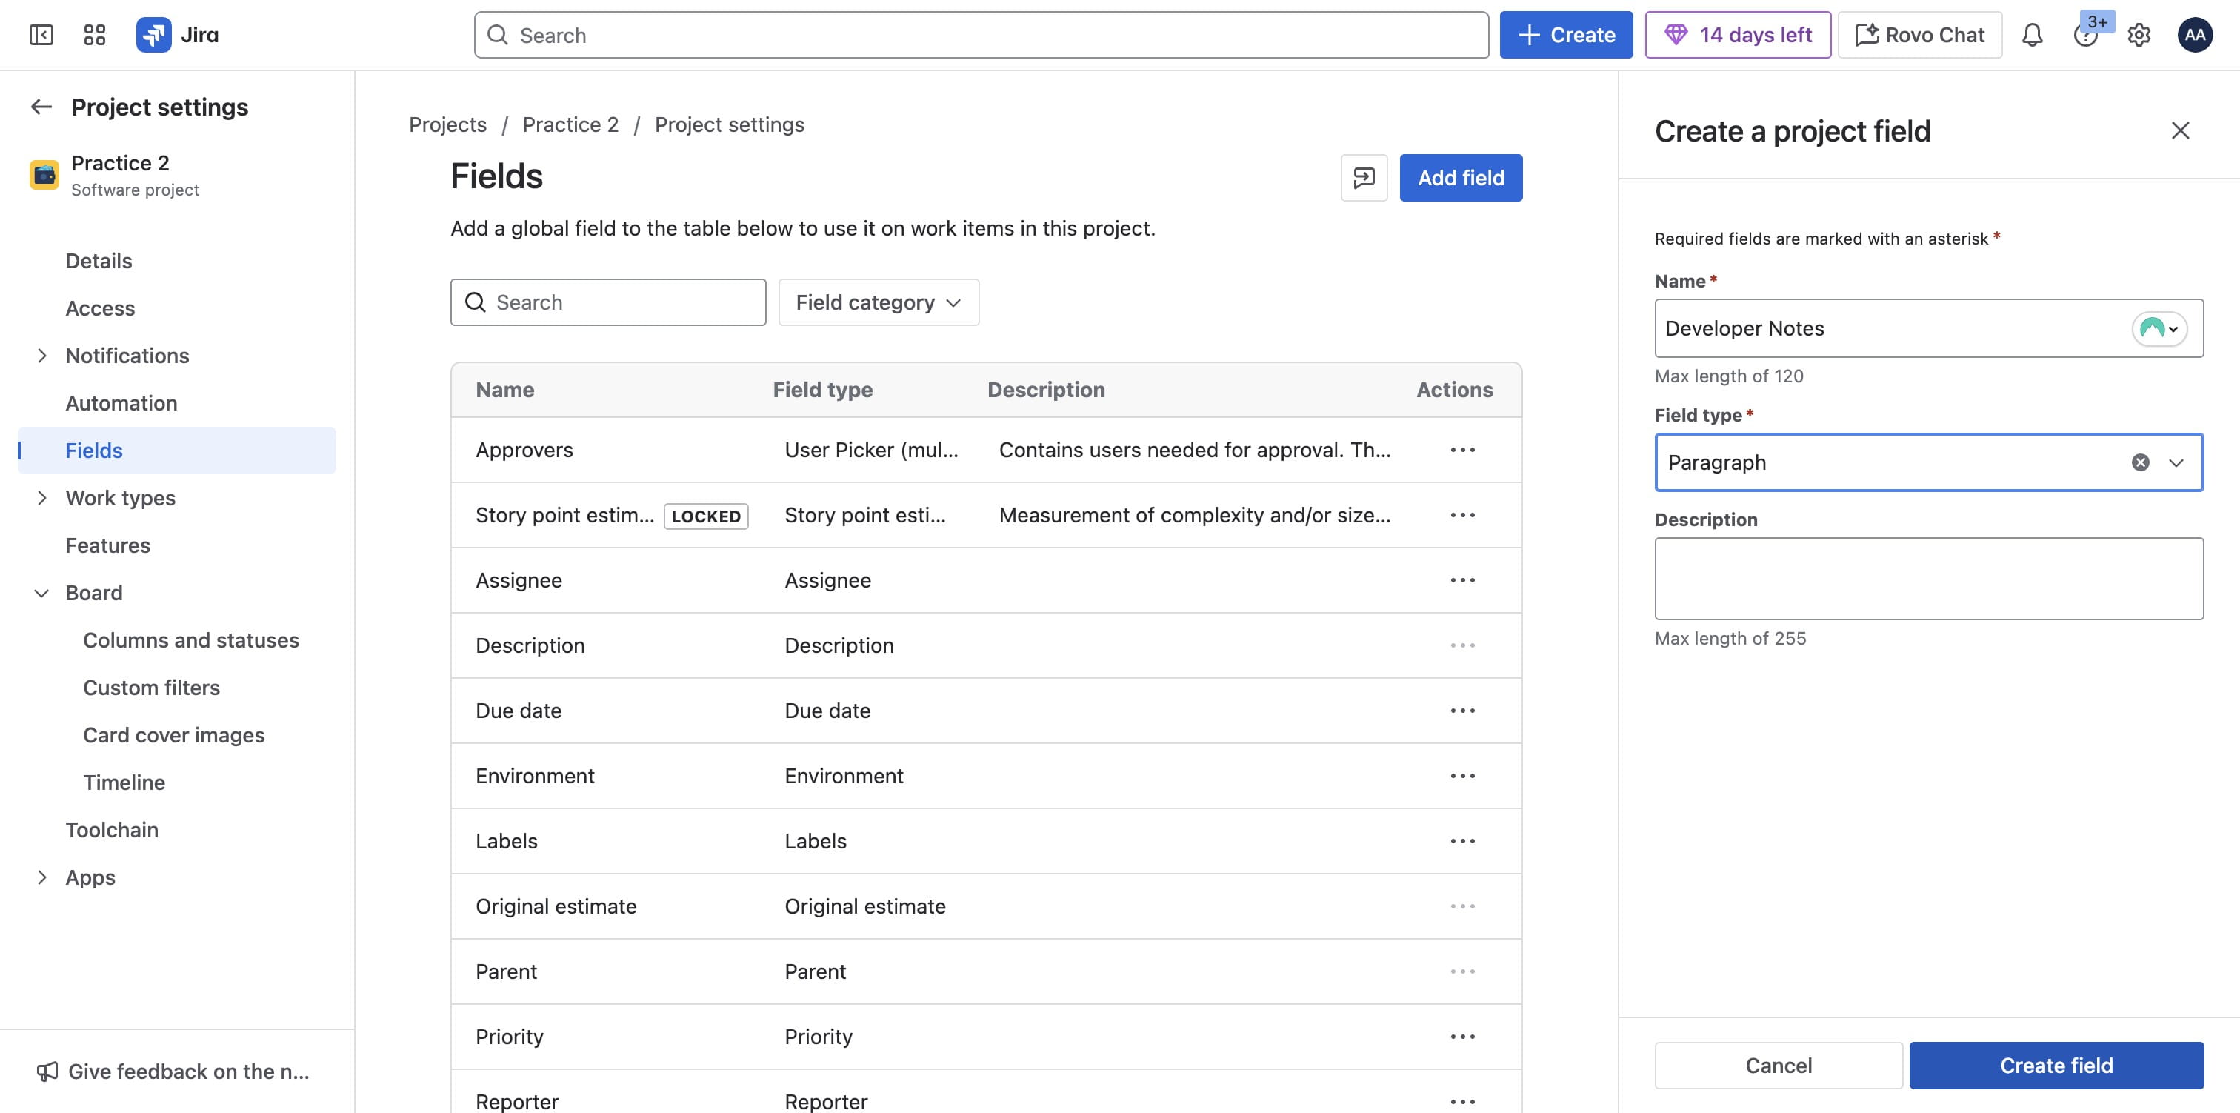Open Toolchain settings page
Image resolution: width=2240 pixels, height=1113 pixels.
point(112,830)
